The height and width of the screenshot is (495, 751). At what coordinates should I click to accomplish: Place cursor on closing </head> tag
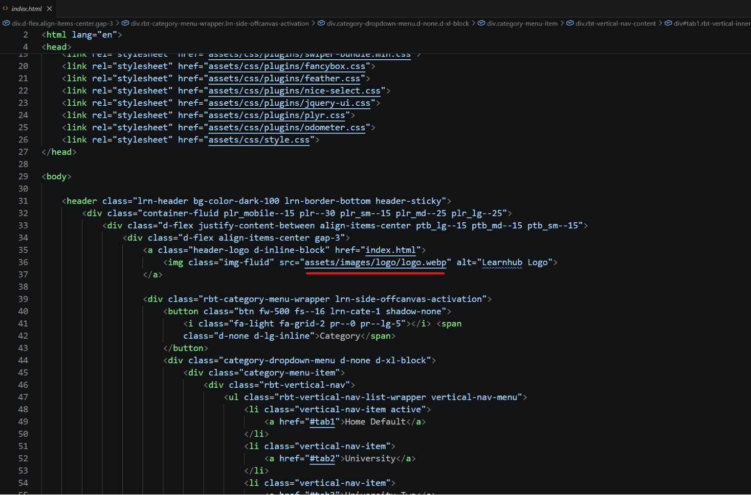pos(59,152)
